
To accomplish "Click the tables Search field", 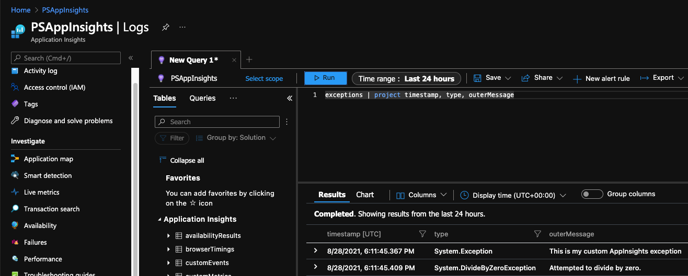I will coord(217,122).
